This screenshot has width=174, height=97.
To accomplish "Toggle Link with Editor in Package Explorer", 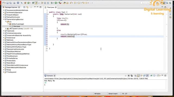I will [x=27, y=7].
